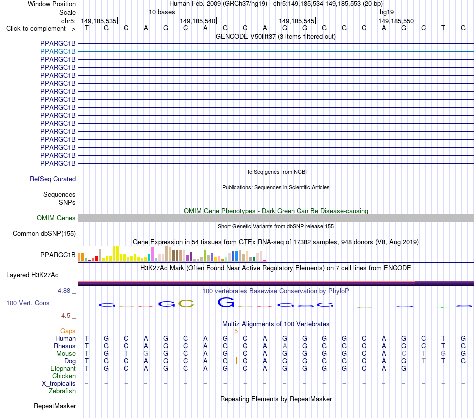The height and width of the screenshot is (418, 475).
Task: Open the RefSeq Curated track label
Action: 52,179
